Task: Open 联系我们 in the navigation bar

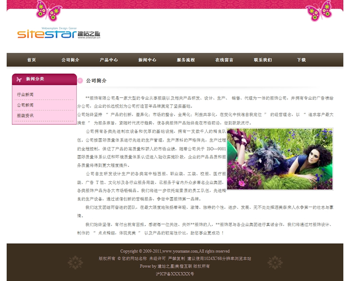Action: [x=262, y=60]
